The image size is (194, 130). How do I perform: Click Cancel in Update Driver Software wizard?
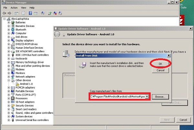click(183, 120)
